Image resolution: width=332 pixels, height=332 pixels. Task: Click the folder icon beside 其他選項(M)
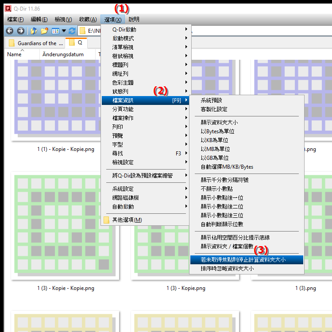pyautogui.click(x=107, y=220)
